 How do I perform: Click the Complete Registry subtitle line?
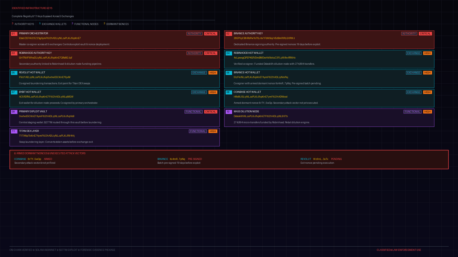click(43, 16)
